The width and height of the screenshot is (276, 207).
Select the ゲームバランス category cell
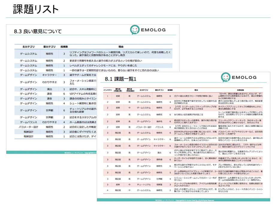(x=28, y=122)
